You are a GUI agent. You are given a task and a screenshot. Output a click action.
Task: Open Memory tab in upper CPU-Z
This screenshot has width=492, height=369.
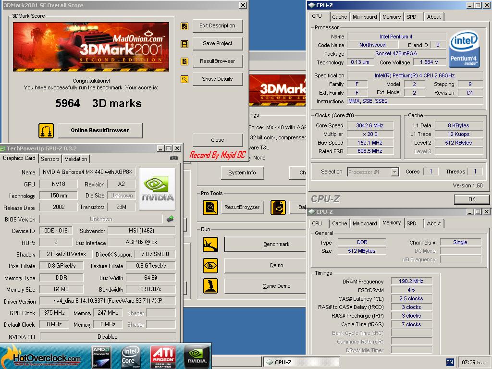click(x=391, y=17)
